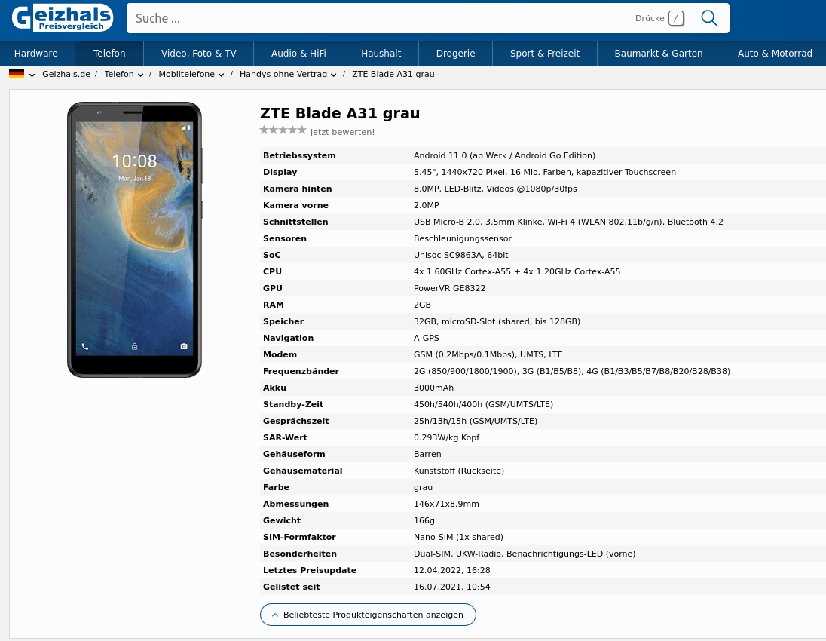Collapse via Beliebteste Produkteigenschaften anzeigen button
This screenshot has height=641, width=826.
click(368, 615)
